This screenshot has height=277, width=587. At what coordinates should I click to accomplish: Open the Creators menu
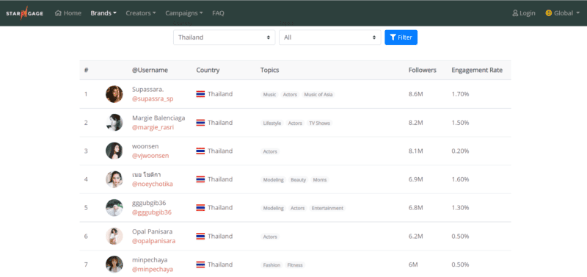[141, 13]
